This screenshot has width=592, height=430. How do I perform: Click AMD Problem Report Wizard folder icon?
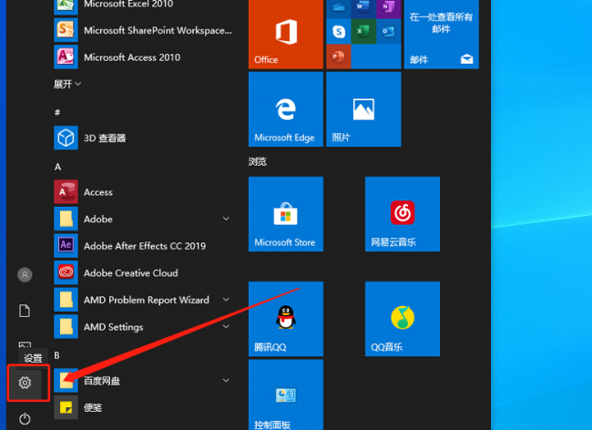(x=66, y=300)
